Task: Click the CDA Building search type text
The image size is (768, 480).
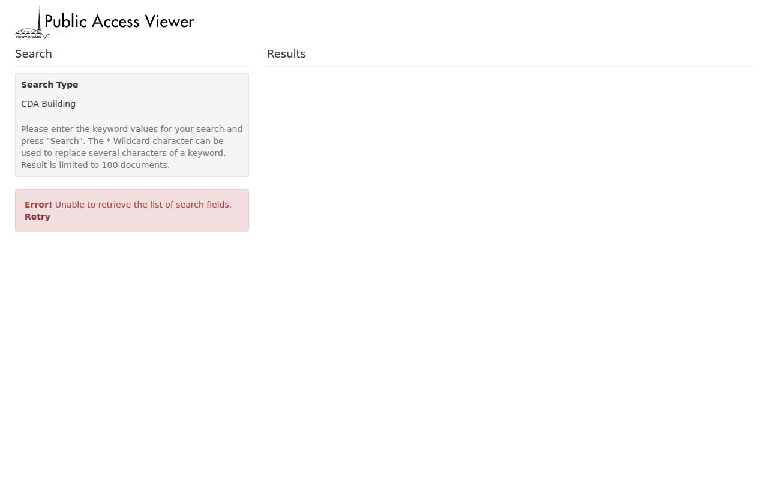Action: point(48,104)
